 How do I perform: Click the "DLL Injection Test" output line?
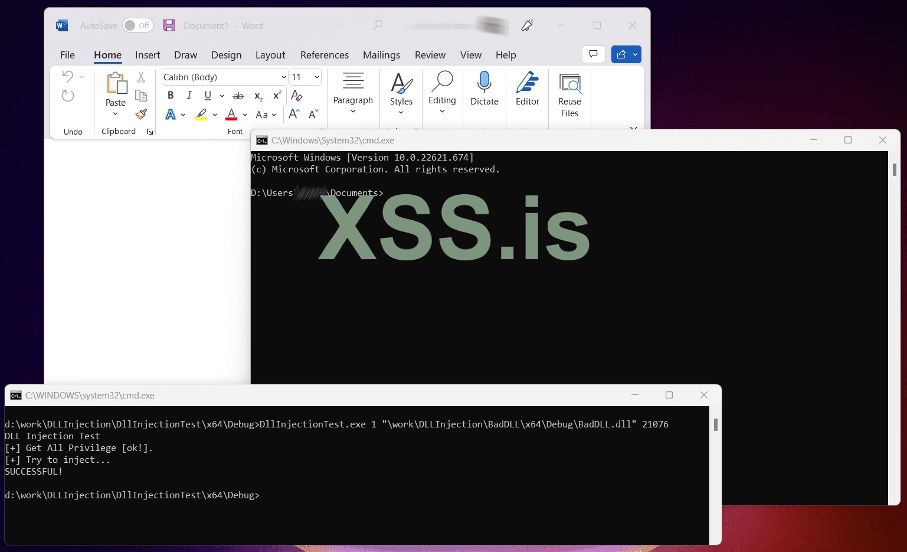[x=53, y=436]
